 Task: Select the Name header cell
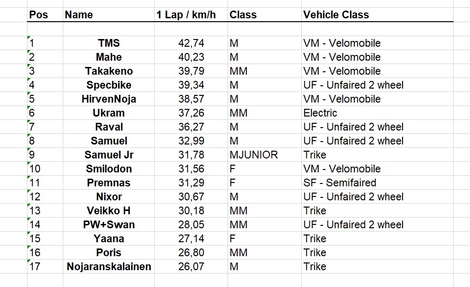pyautogui.click(x=108, y=14)
